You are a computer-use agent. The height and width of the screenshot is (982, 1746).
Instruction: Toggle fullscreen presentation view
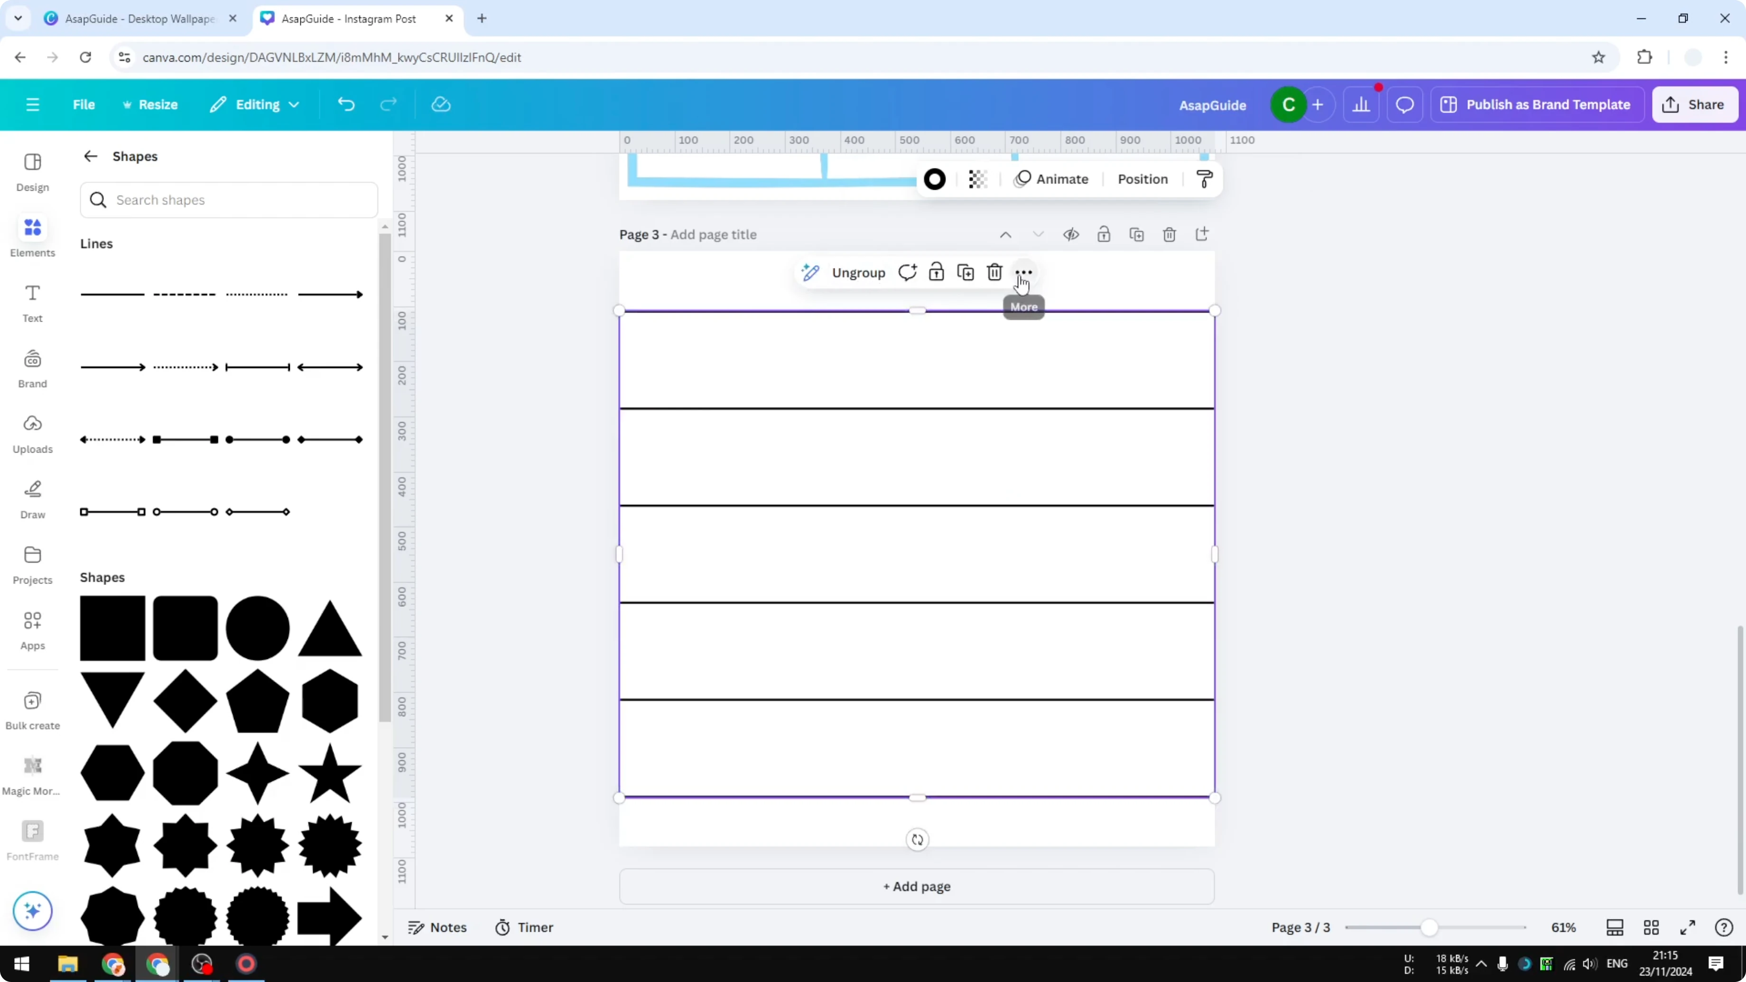pos(1689,927)
